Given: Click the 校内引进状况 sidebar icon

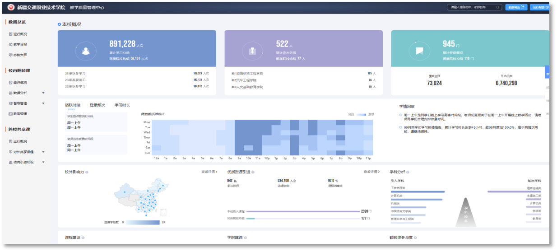Looking at the screenshot, I should (x=11, y=162).
